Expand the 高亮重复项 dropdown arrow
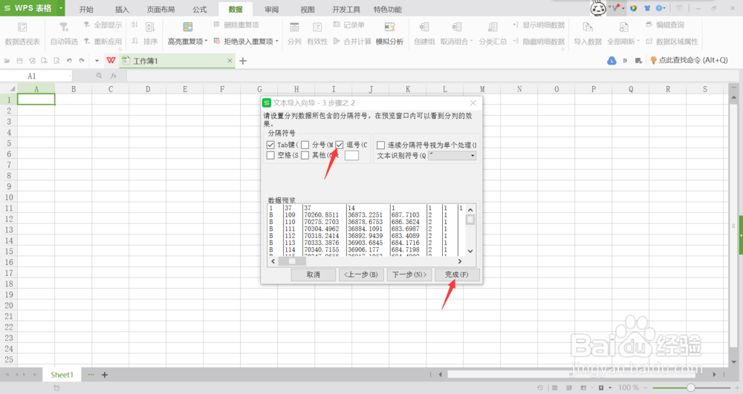This screenshot has width=743, height=394. [206, 42]
